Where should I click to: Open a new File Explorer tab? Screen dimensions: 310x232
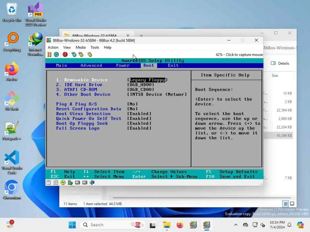click(141, 36)
